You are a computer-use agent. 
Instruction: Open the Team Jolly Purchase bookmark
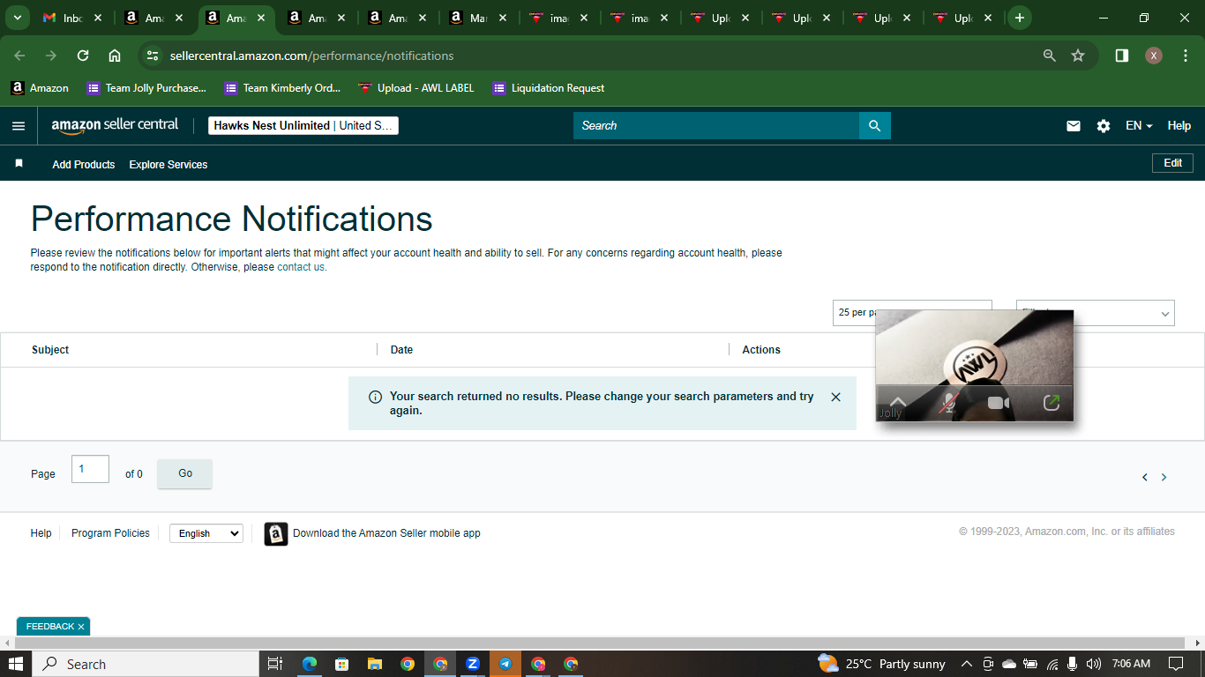(x=146, y=88)
